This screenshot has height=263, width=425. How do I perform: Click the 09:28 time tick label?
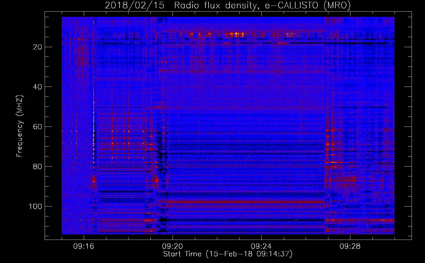pyautogui.click(x=350, y=246)
